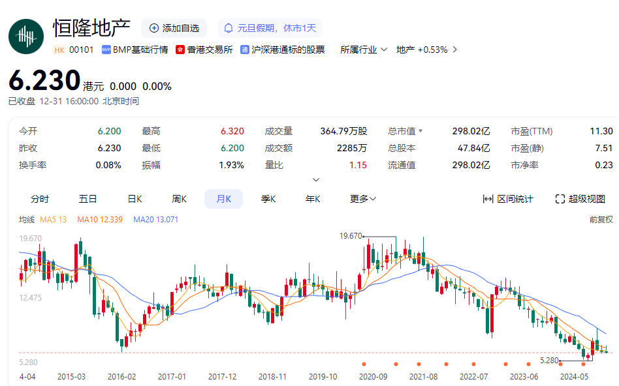Image resolution: width=619 pixels, height=386 pixels.
Task: Click the 成交额 value 2285万
Action: pos(352,148)
